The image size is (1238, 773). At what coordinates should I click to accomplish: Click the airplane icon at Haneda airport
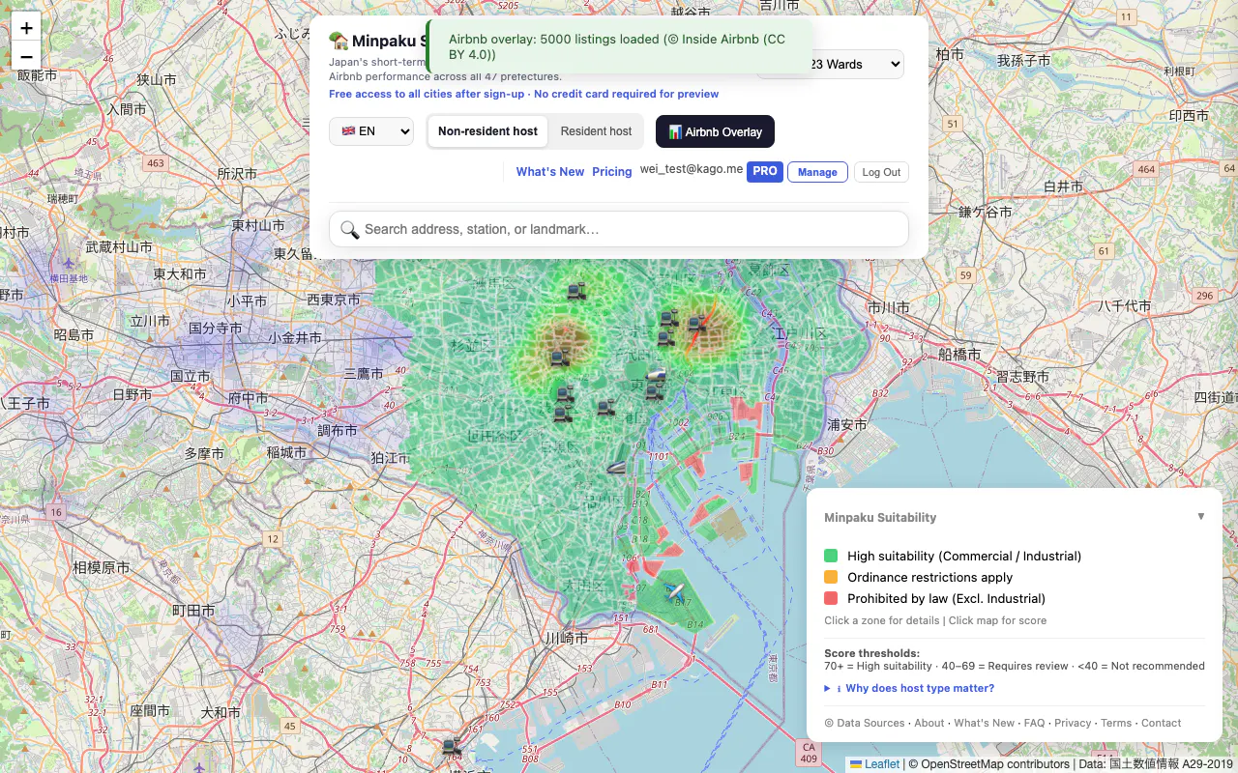point(674,590)
